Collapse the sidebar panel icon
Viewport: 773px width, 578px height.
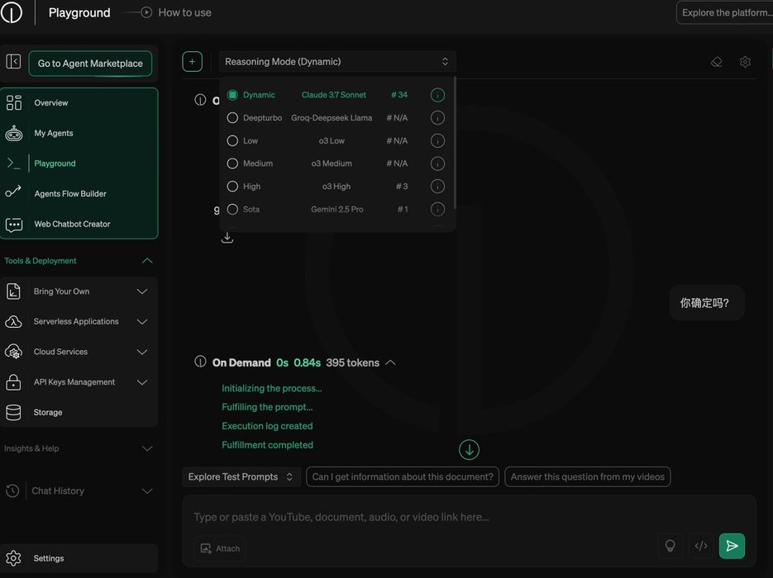pyautogui.click(x=13, y=62)
